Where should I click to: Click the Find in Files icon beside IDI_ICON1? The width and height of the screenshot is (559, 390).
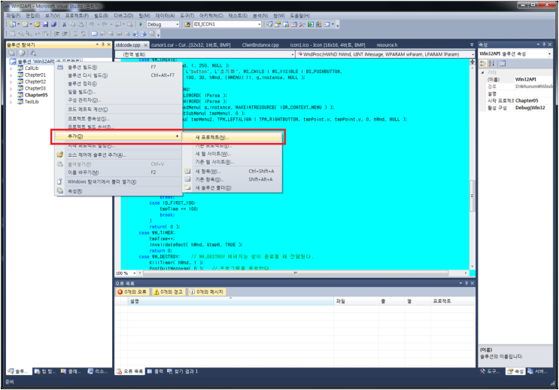pos(187,24)
